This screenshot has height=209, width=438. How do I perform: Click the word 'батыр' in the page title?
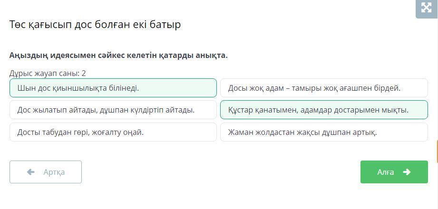(166, 25)
